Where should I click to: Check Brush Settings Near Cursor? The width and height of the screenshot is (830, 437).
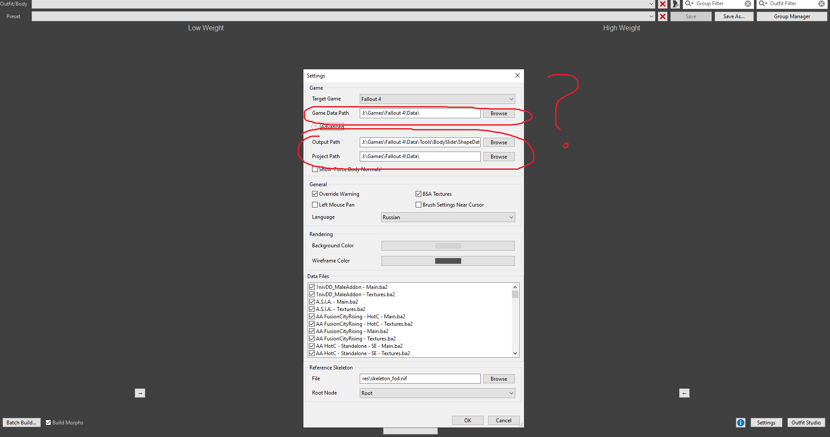[419, 205]
